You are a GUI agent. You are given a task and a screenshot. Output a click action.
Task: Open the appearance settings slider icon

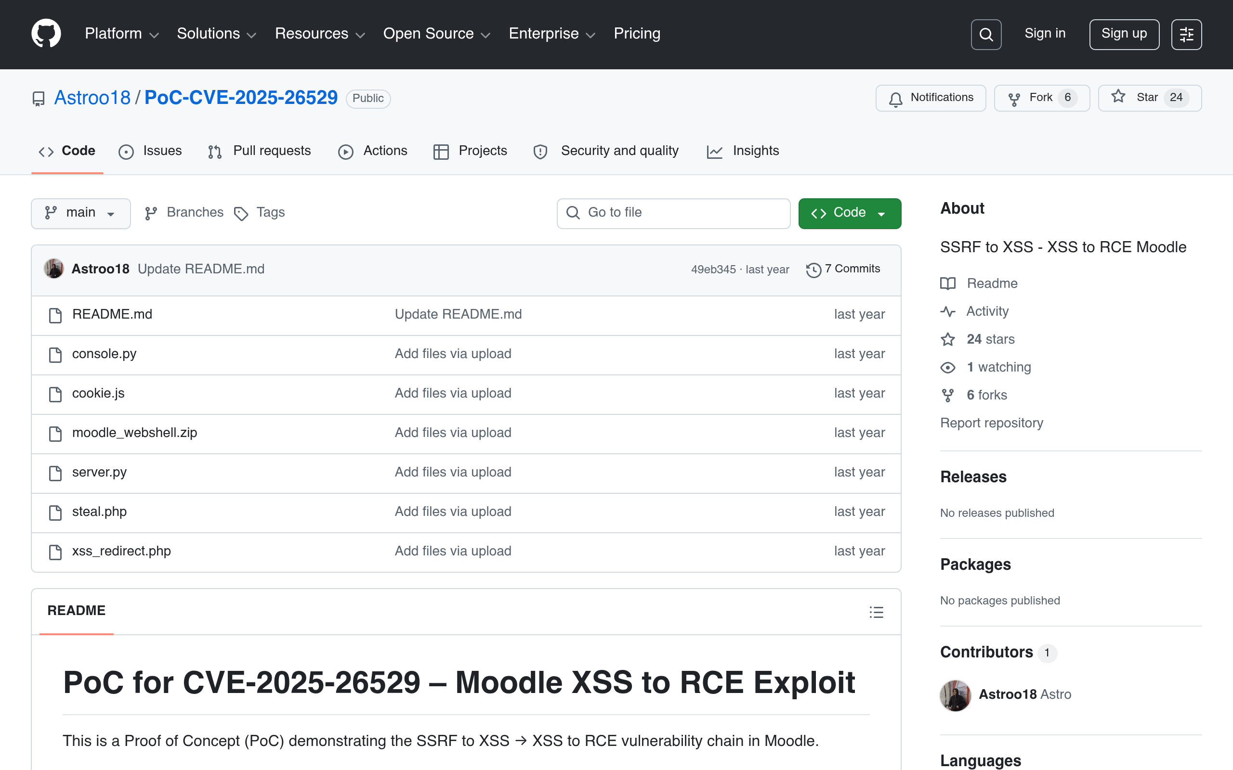click(x=1186, y=34)
